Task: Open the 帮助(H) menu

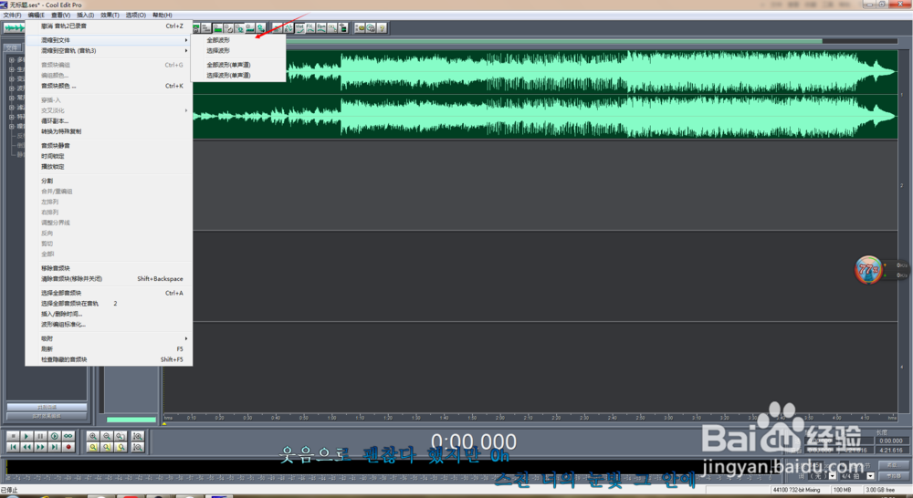Action: click(x=162, y=16)
